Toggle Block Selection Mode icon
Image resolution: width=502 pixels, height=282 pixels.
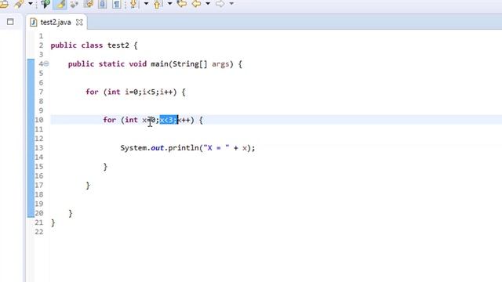tap(103, 4)
